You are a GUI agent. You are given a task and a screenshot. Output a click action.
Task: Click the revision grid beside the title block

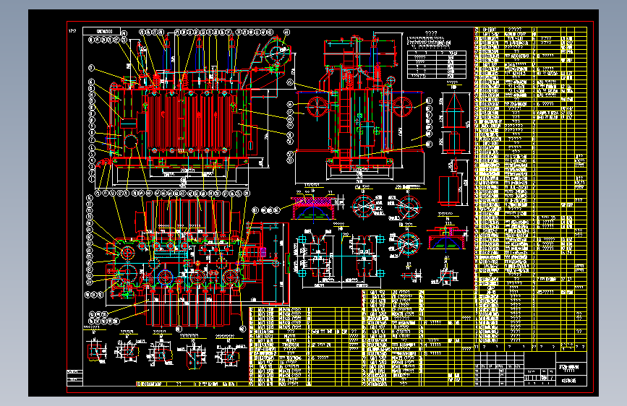[499, 369]
